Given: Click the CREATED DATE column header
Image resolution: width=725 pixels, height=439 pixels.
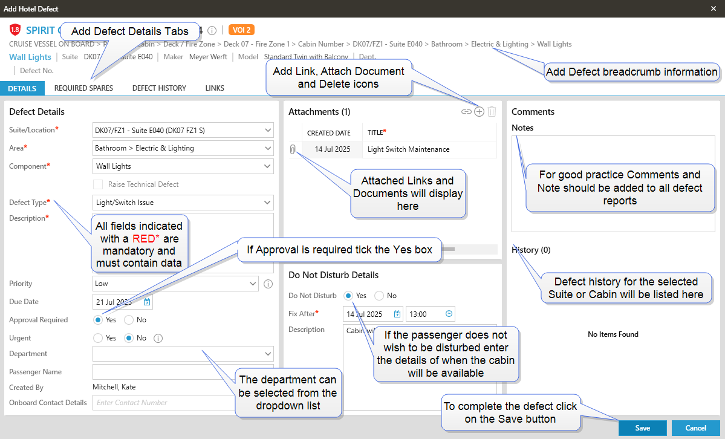Looking at the screenshot, I should click(329, 133).
